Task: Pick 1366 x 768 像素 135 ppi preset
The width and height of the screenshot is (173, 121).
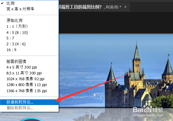Action: click(29, 91)
